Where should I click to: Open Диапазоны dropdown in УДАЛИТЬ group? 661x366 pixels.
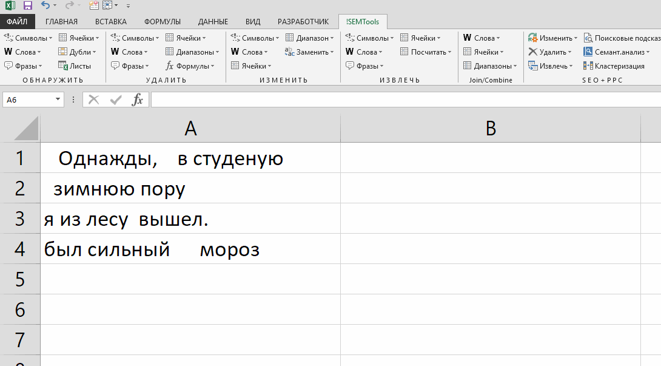[x=192, y=52]
